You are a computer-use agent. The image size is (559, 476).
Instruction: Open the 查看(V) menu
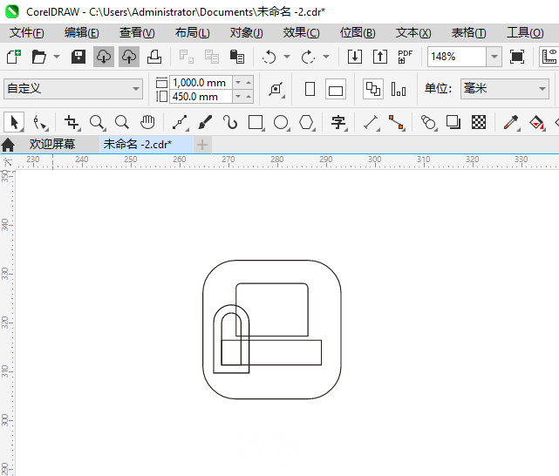click(137, 33)
